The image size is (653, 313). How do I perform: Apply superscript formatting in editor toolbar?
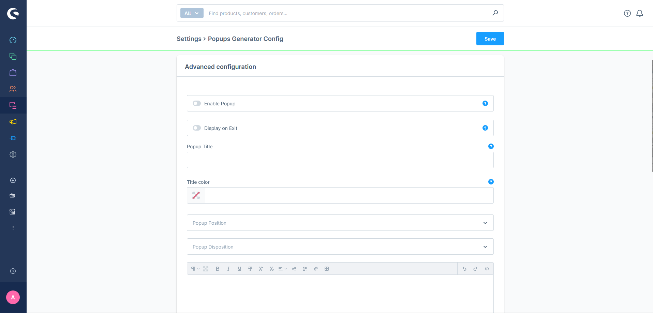[x=261, y=269]
